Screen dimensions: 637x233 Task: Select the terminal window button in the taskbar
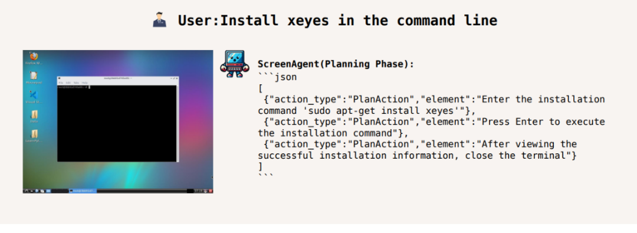pos(83,191)
